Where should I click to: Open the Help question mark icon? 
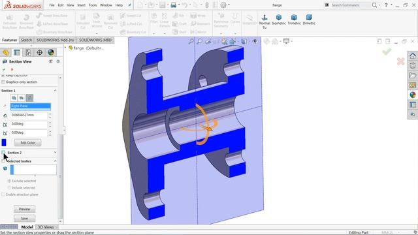click(386, 5)
